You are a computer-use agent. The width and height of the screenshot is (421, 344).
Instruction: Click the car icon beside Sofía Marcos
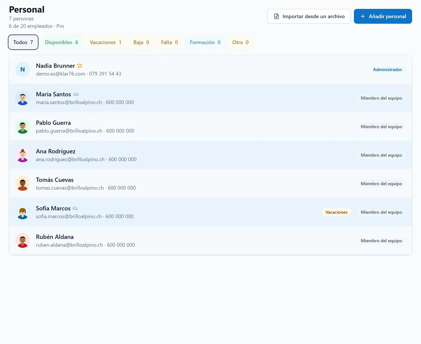75,208
